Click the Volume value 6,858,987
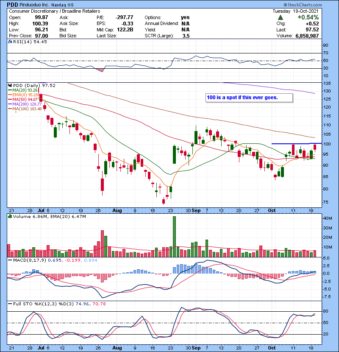 307,36
